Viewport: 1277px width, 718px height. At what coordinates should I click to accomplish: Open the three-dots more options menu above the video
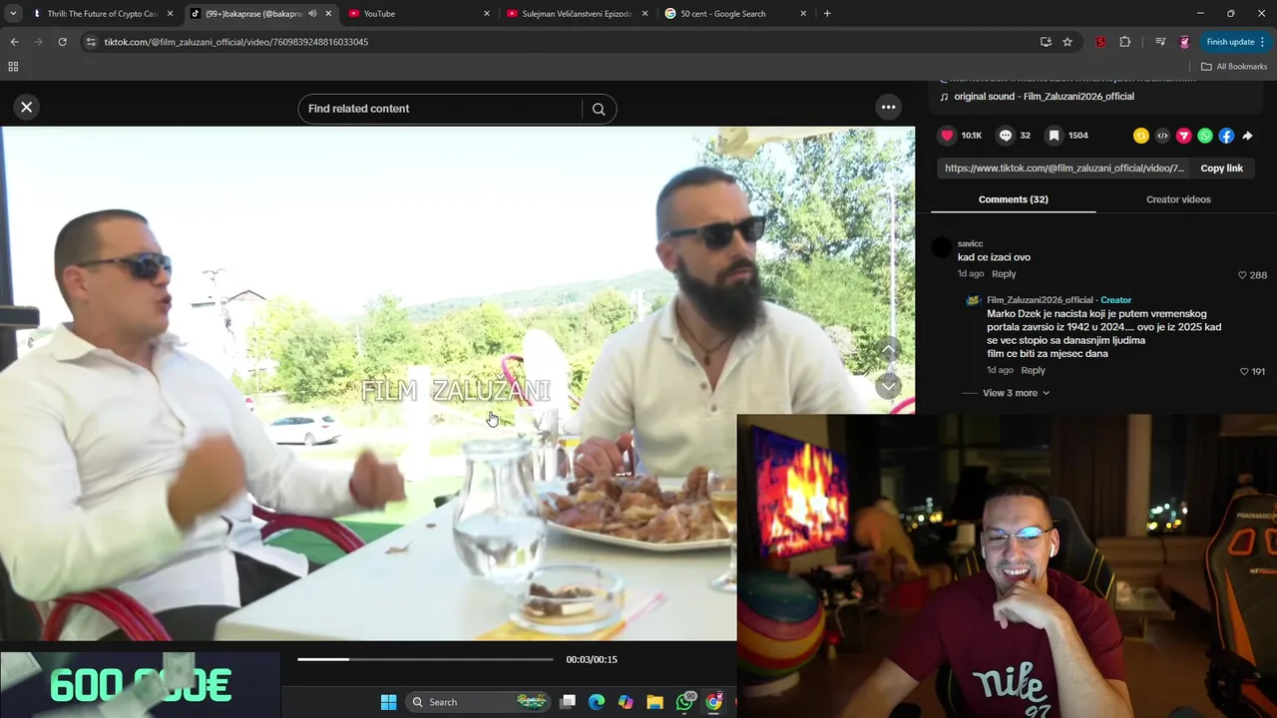point(888,107)
